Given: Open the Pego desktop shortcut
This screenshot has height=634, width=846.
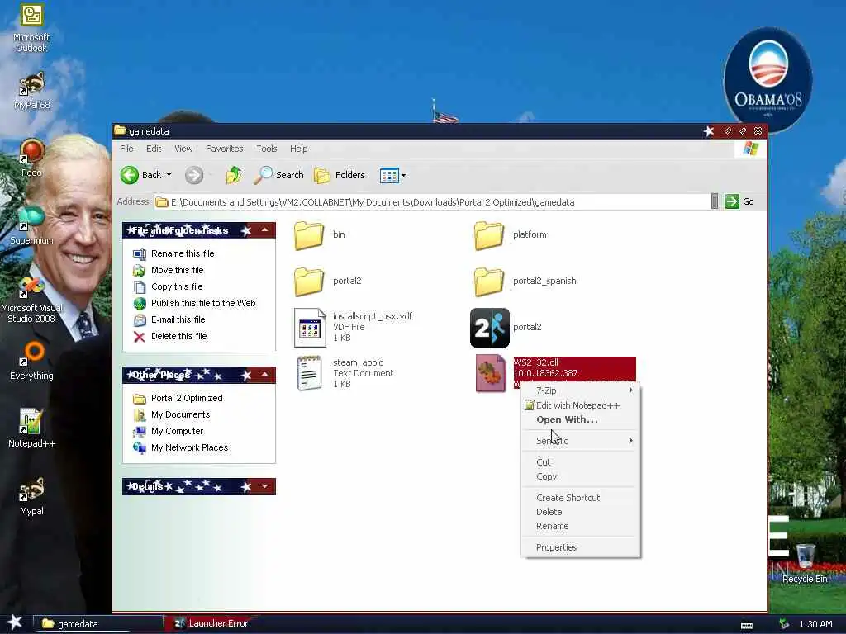Looking at the screenshot, I should (x=31, y=158).
